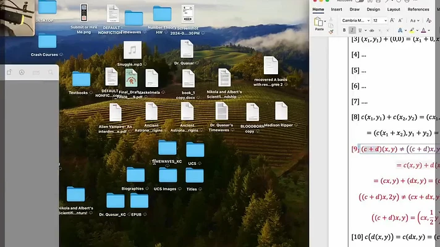The width and height of the screenshot is (440, 247).
Task: Click the Clear All Formatting icon
Action: [428, 20]
